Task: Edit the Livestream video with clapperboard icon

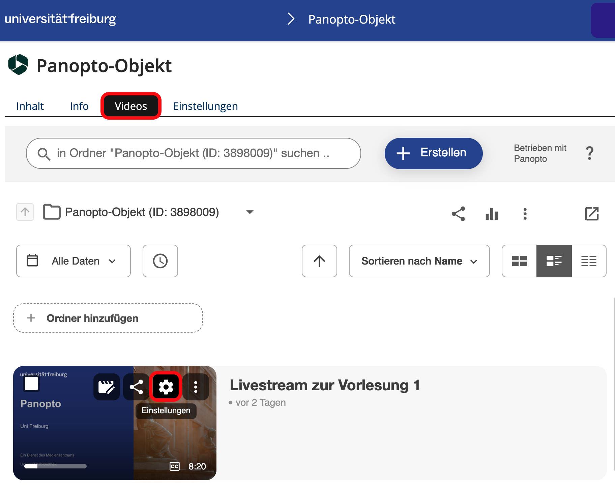Action: [107, 387]
